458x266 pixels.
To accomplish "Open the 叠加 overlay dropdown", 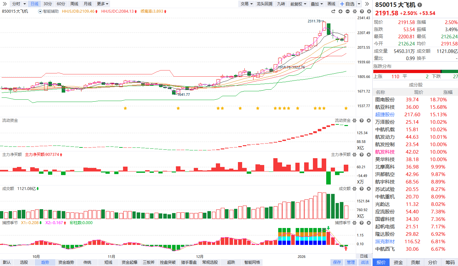I will (x=316, y=4).
